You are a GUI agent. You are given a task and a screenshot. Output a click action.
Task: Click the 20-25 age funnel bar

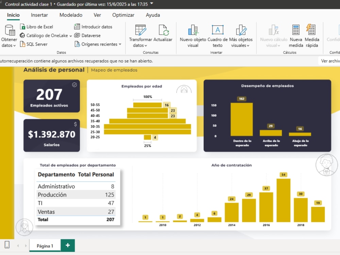(148, 137)
